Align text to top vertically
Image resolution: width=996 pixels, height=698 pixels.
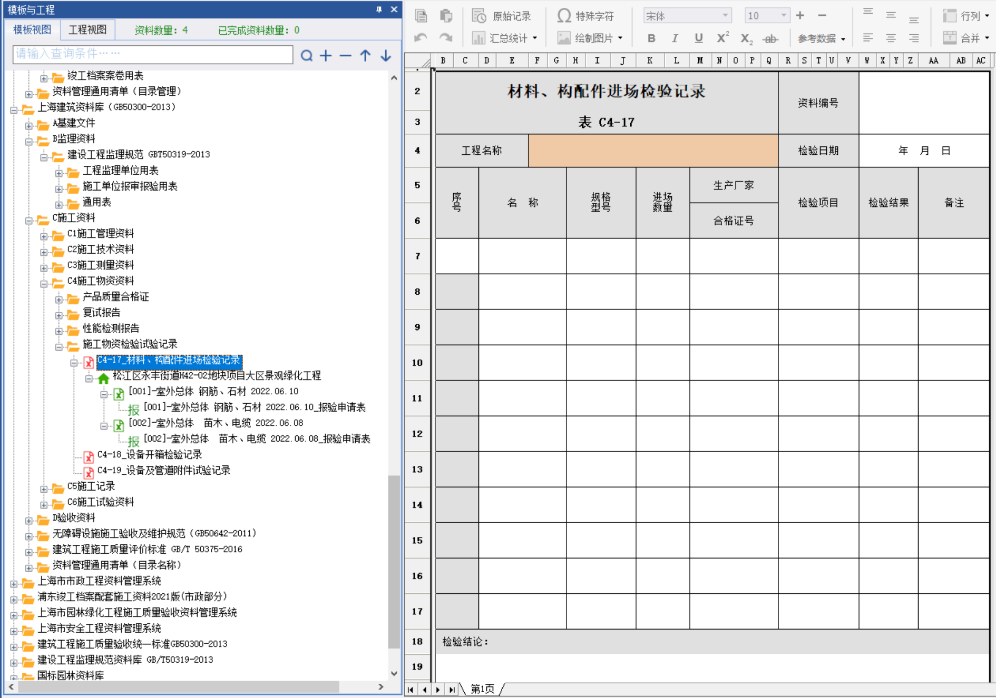coord(868,12)
